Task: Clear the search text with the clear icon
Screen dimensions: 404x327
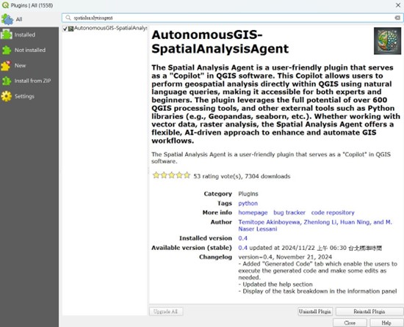Action: click(397, 18)
